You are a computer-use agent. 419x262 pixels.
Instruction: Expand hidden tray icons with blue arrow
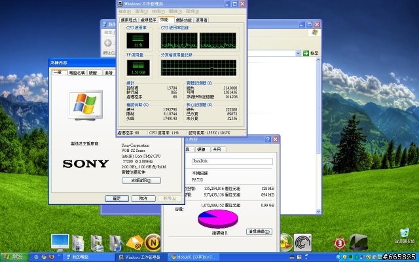pyautogui.click(x=339, y=257)
